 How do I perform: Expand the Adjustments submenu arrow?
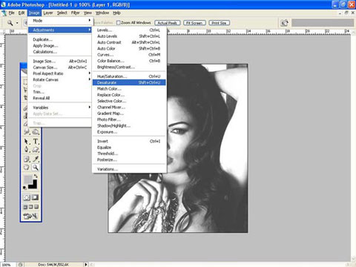pos(89,30)
